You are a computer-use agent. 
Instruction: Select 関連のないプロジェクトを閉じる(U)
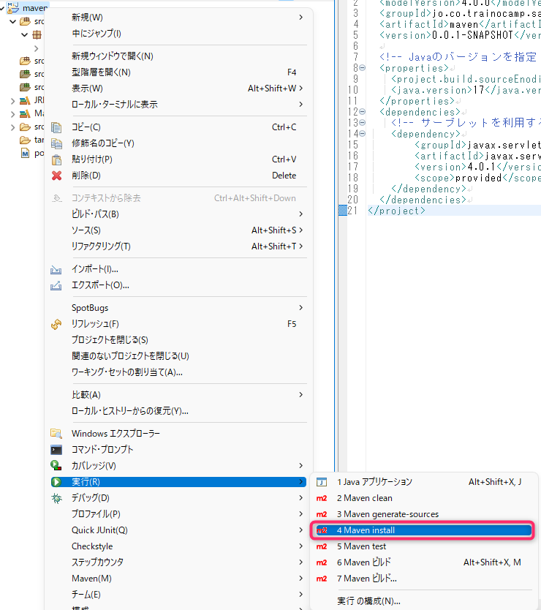point(179,356)
